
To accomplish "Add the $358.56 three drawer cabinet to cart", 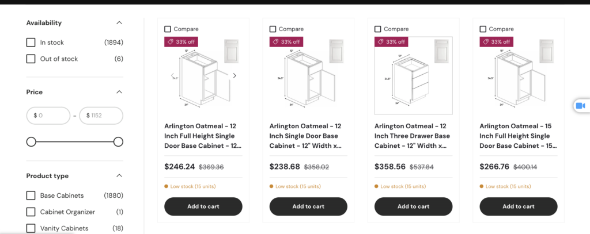I will pos(413,206).
